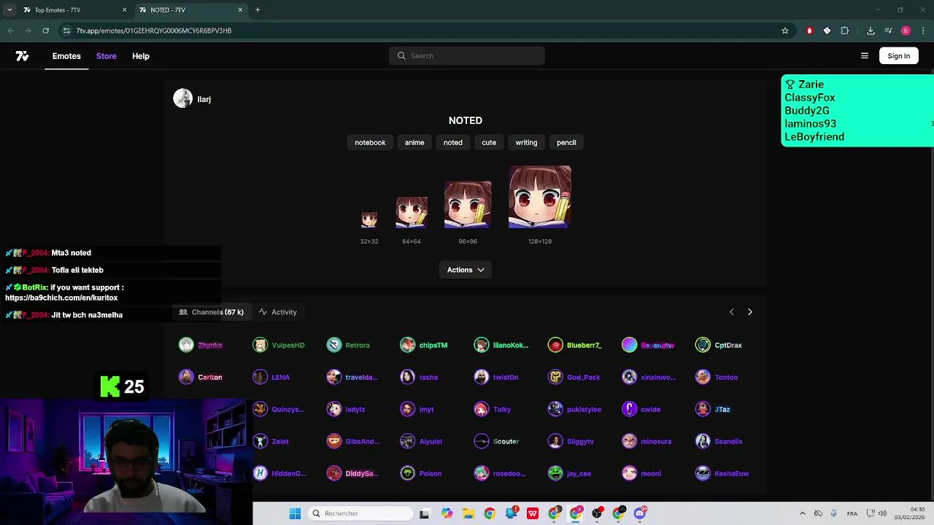934x525 pixels.
Task: Open taskbar volume control
Action: click(x=882, y=513)
